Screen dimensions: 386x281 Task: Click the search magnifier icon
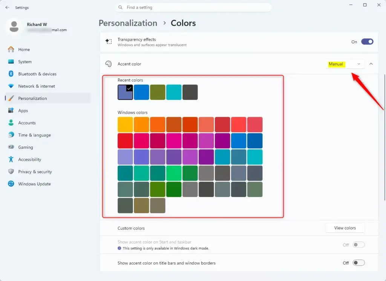(x=120, y=8)
